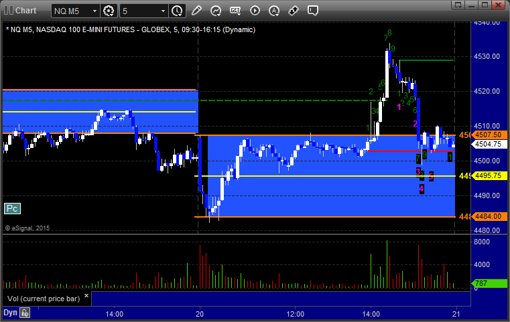Click the orange 4484.00 price label
Viewport: 510px width, 322px height.
(488, 216)
